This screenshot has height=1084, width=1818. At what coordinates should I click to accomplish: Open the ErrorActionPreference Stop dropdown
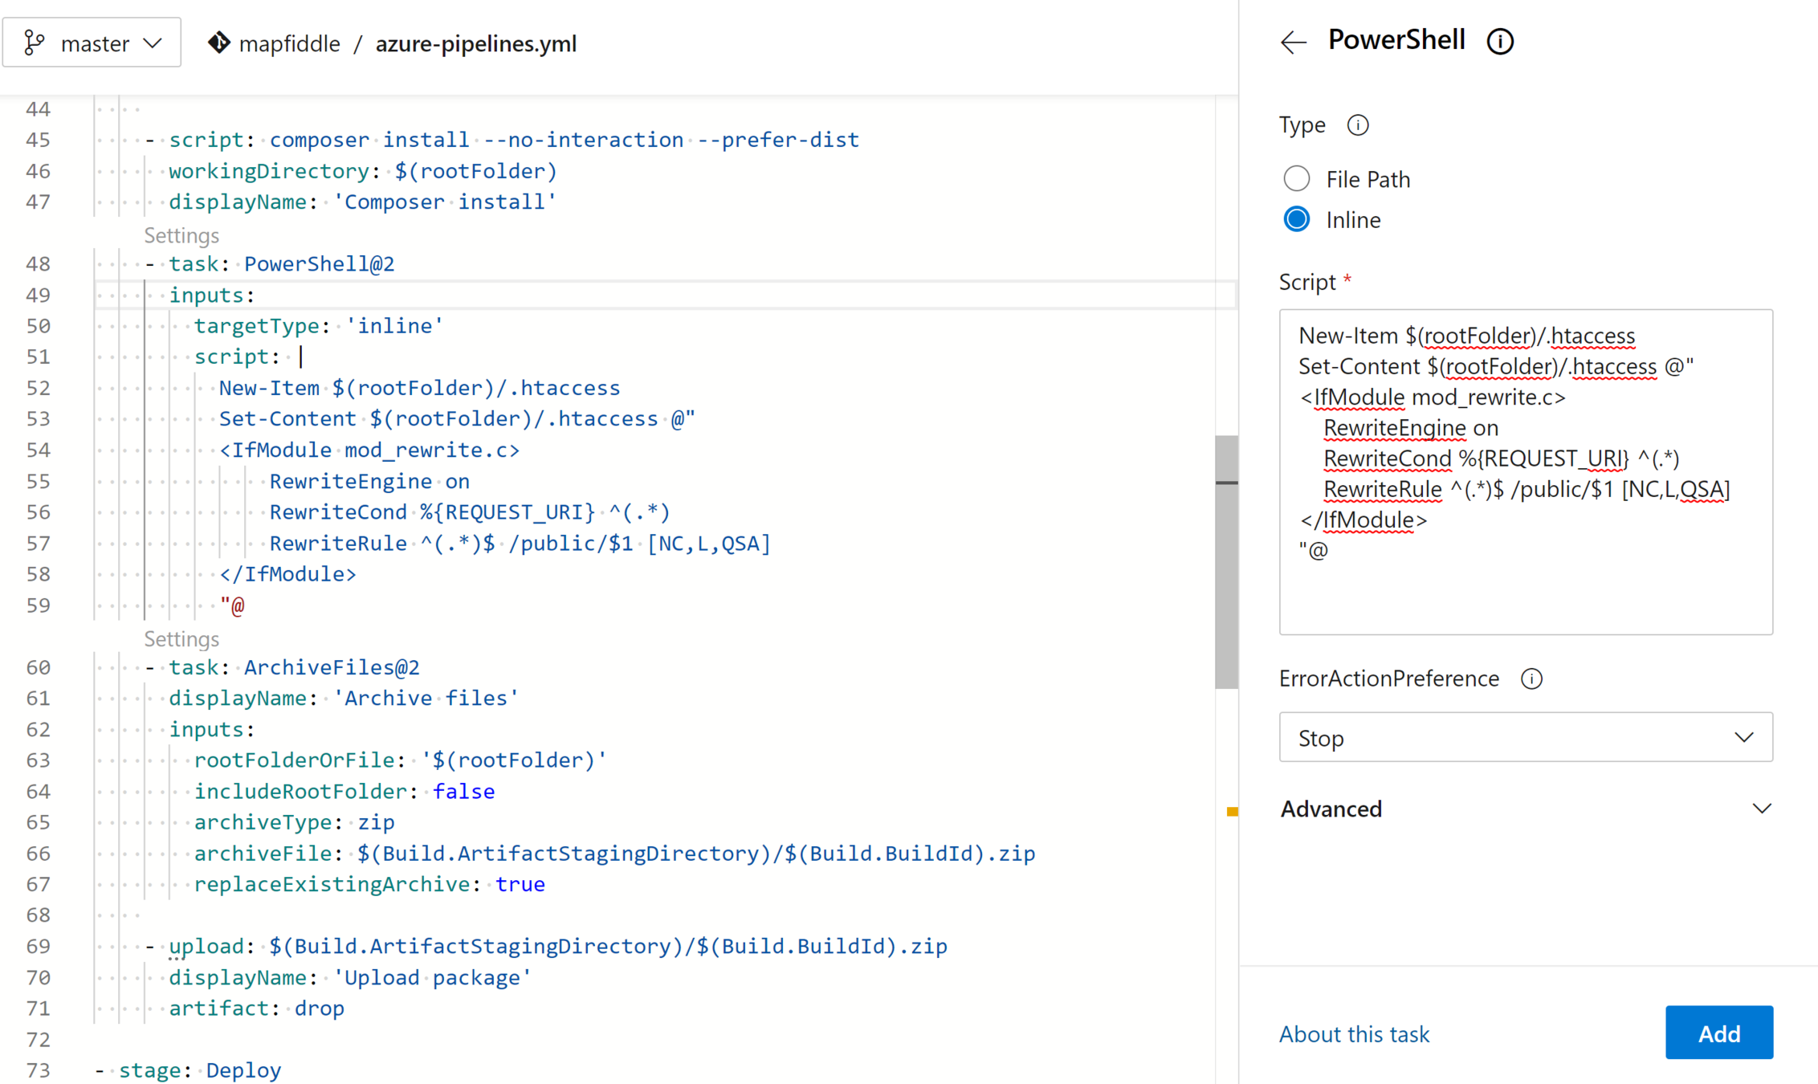(1526, 737)
